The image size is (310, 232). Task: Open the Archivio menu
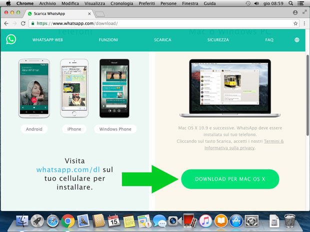[47, 3]
